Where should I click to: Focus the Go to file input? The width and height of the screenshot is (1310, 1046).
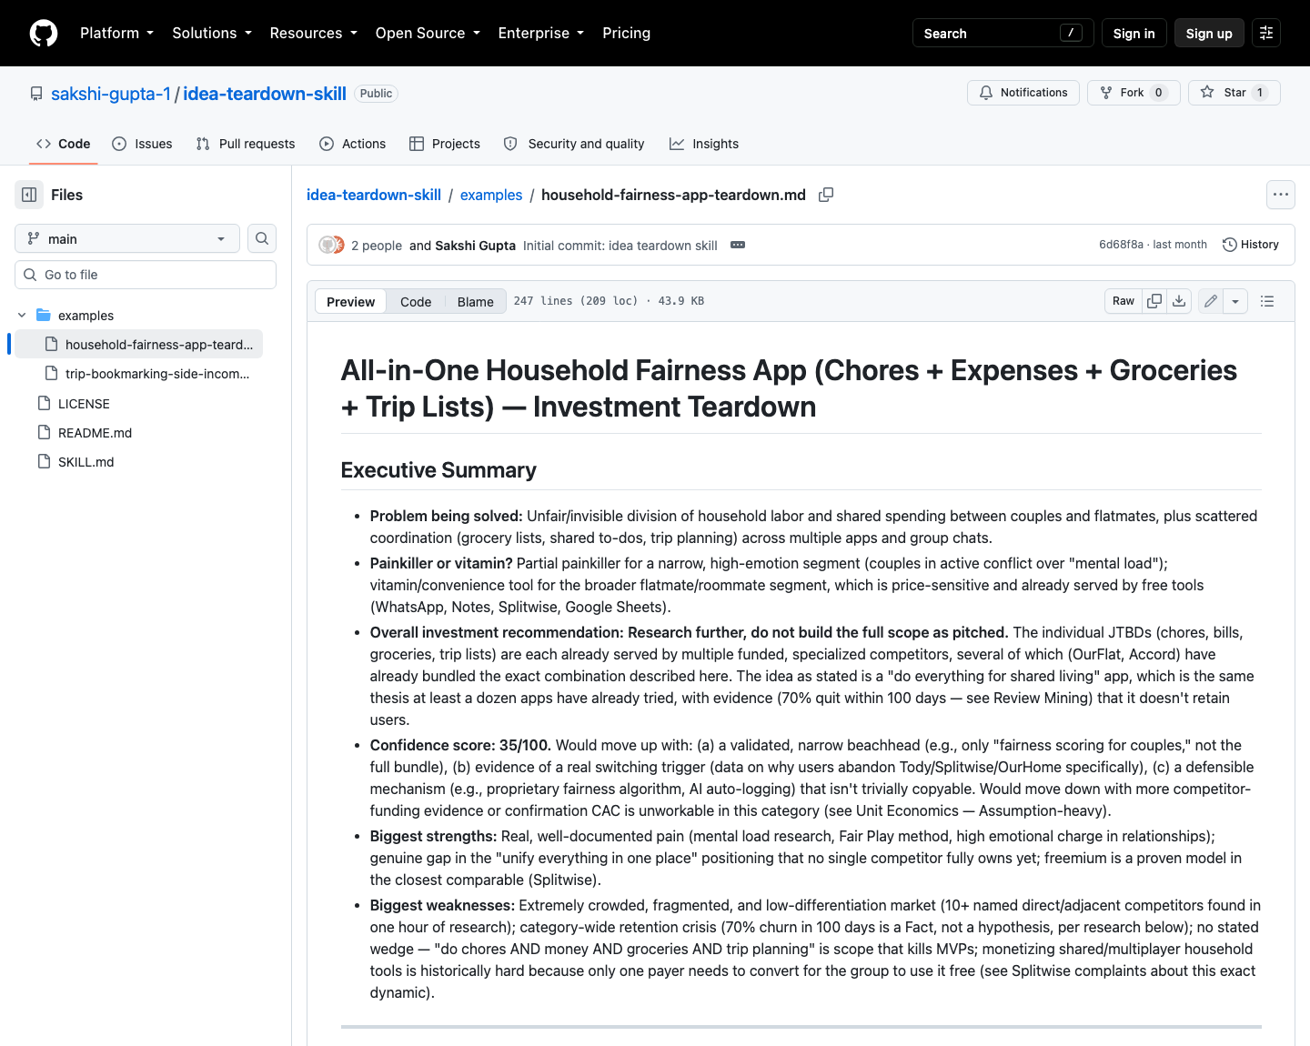pyautogui.click(x=146, y=275)
